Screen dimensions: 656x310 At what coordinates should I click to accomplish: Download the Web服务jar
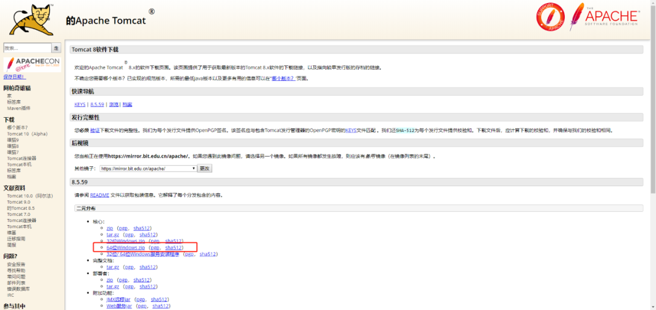coord(120,306)
